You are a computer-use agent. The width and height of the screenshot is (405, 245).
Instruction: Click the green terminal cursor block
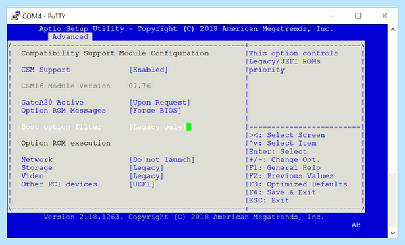point(189,127)
